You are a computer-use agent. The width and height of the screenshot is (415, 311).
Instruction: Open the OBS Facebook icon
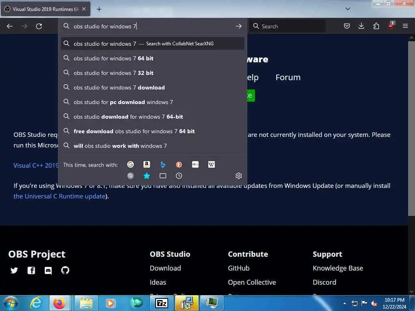[31, 270]
